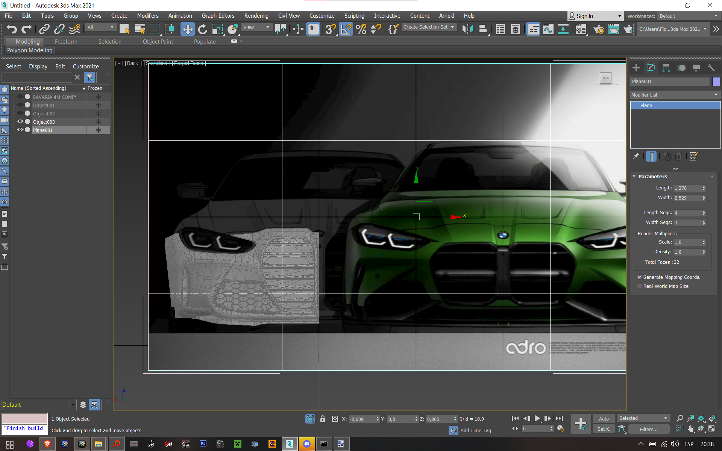Open the Rendering menu
The width and height of the screenshot is (722, 451).
coord(256,16)
